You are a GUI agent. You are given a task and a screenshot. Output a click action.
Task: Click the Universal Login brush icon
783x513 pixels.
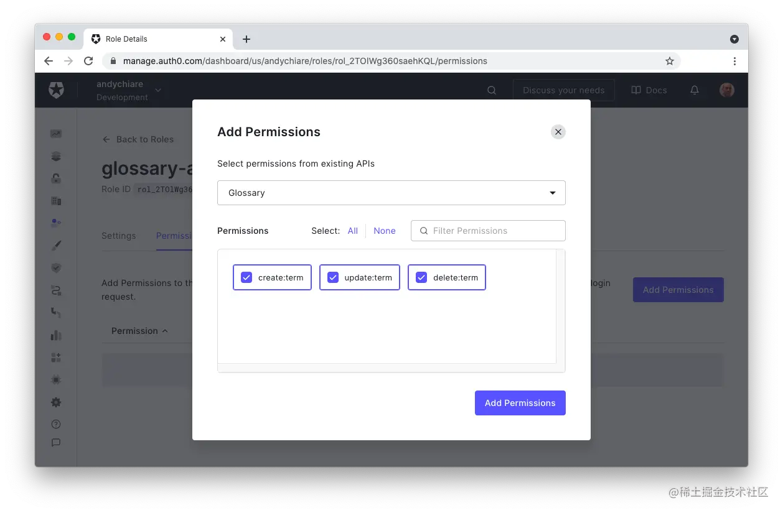pos(56,244)
